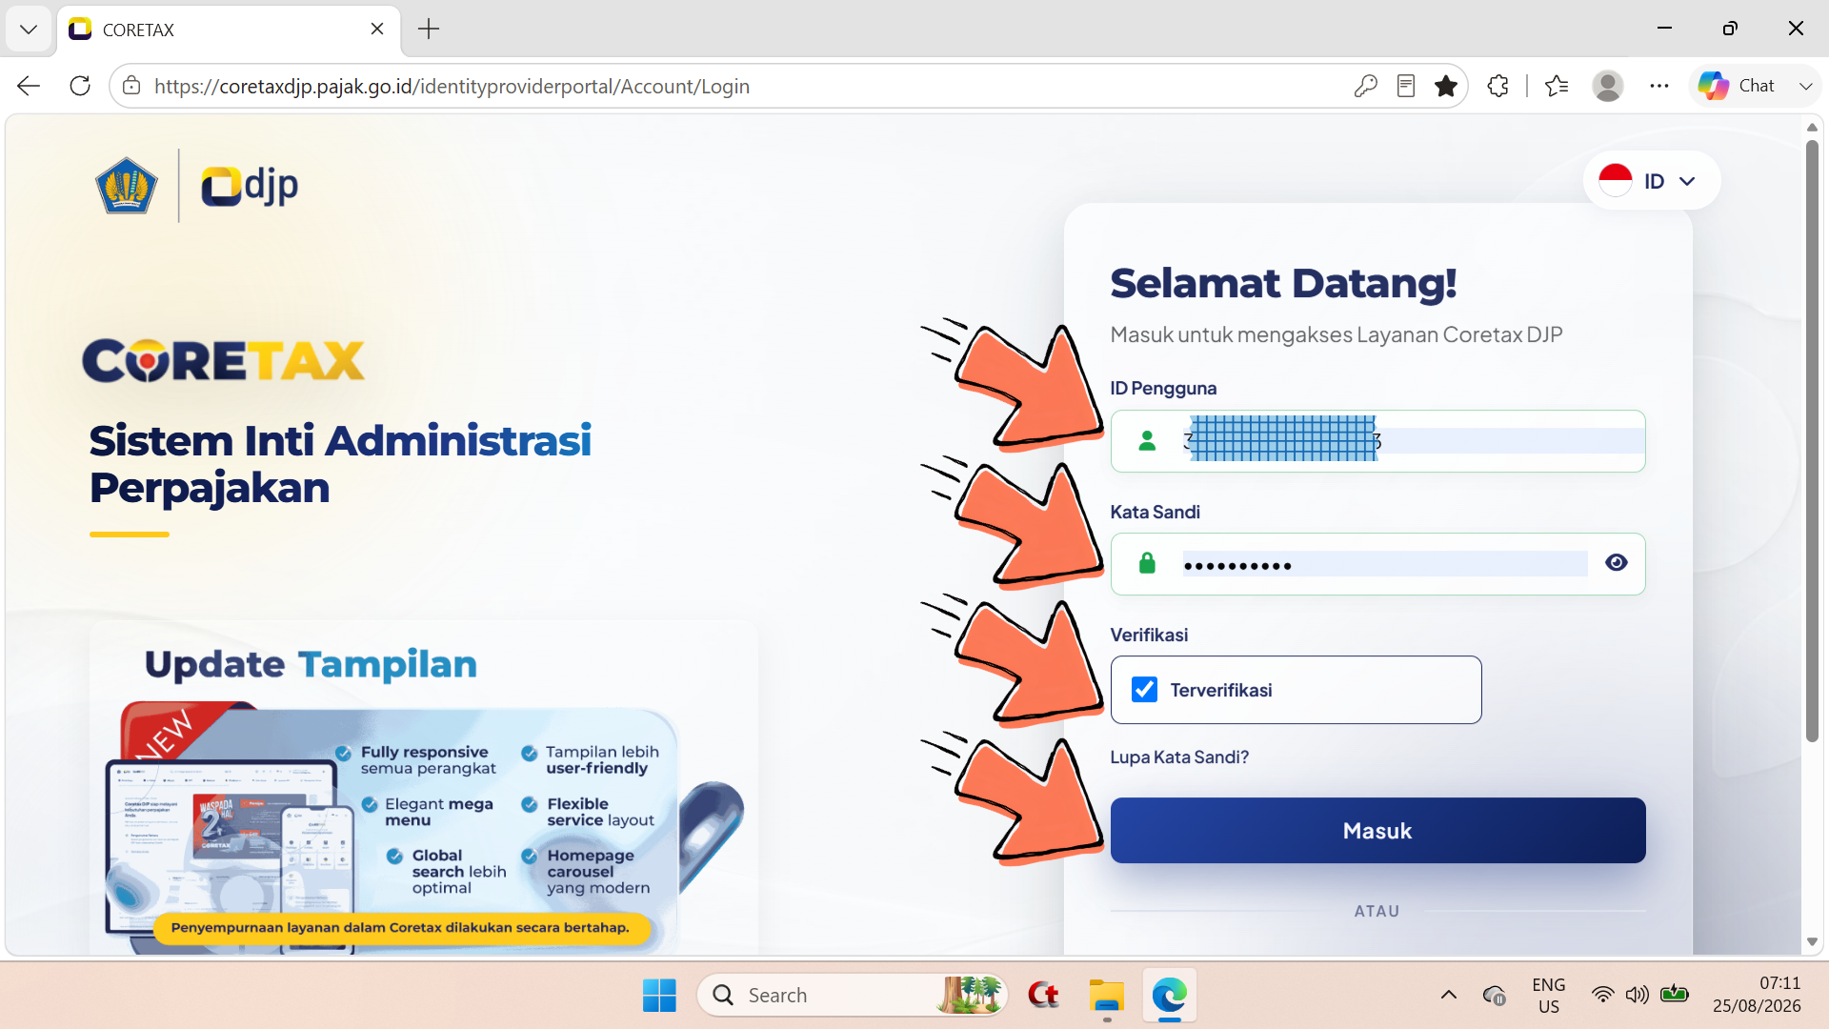Image resolution: width=1829 pixels, height=1029 pixels.
Task: Expand the Copilot Chat dropdown arrow
Action: click(x=1805, y=86)
